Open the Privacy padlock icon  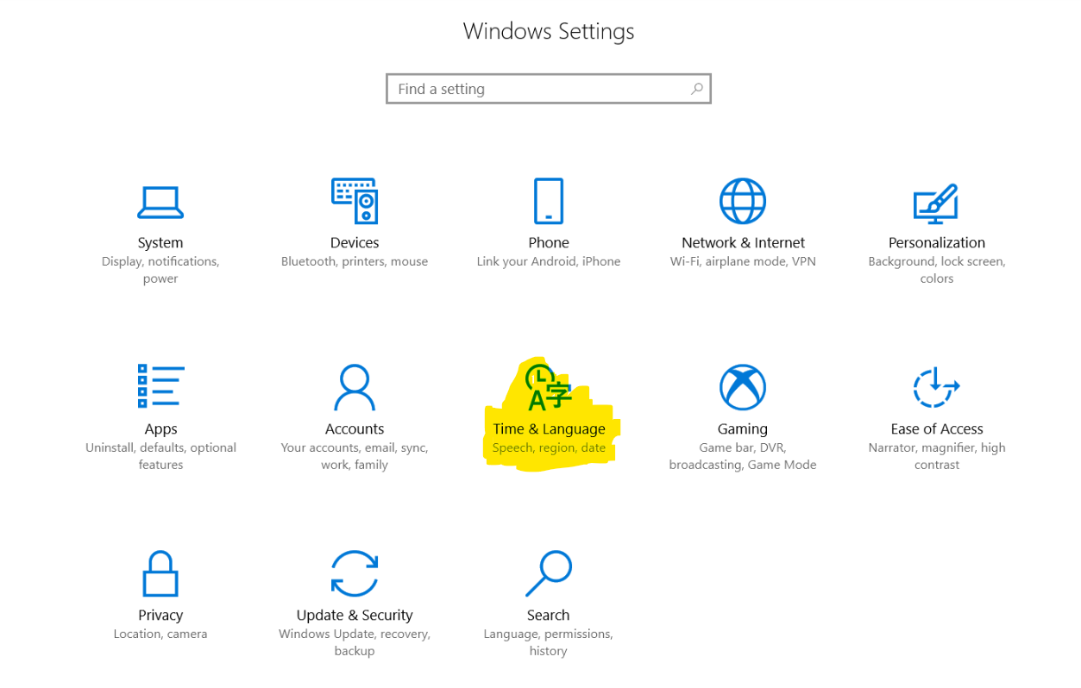(160, 573)
